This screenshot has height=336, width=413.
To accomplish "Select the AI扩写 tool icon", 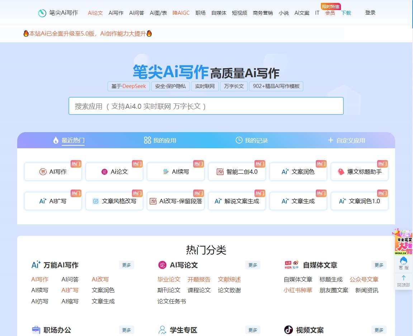I will 53,201.
